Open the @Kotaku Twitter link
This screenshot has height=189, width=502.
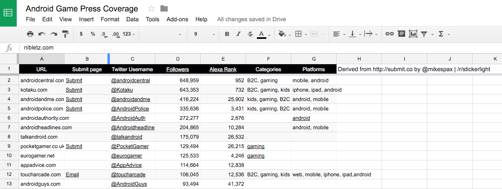point(122,90)
